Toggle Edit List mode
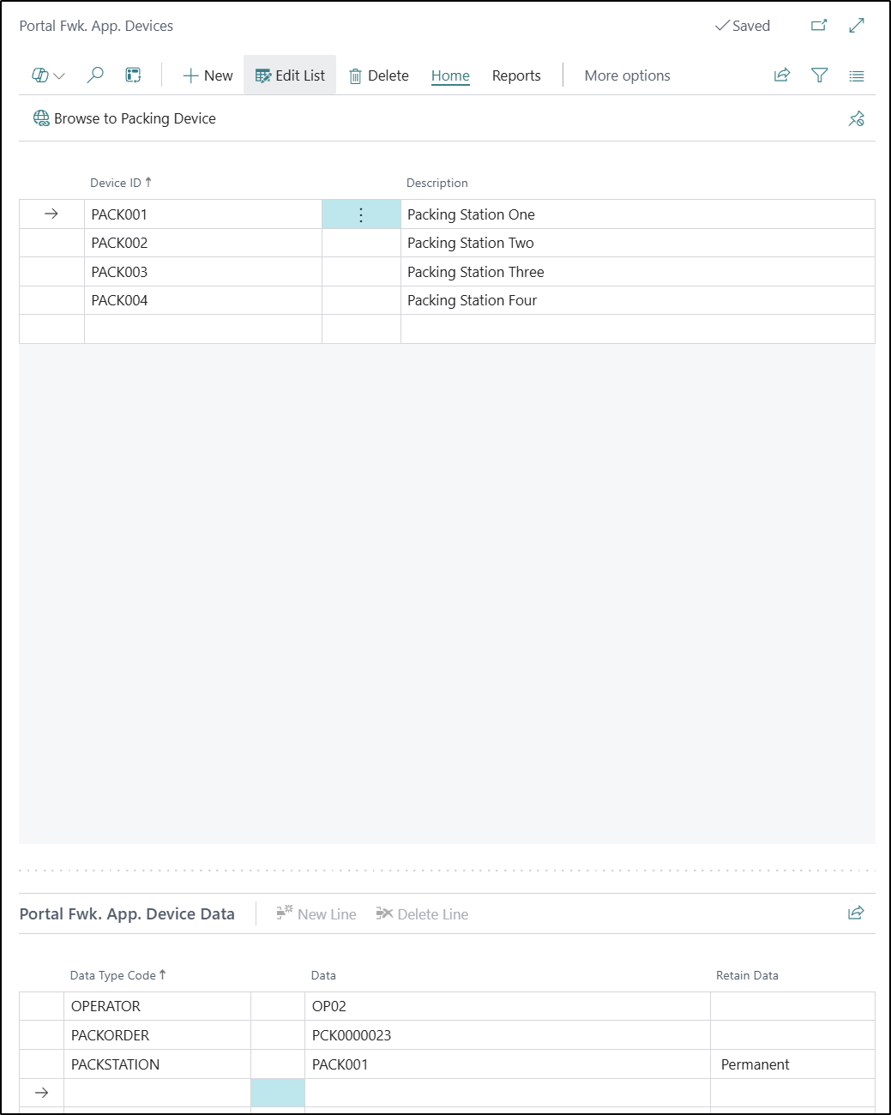 point(290,75)
